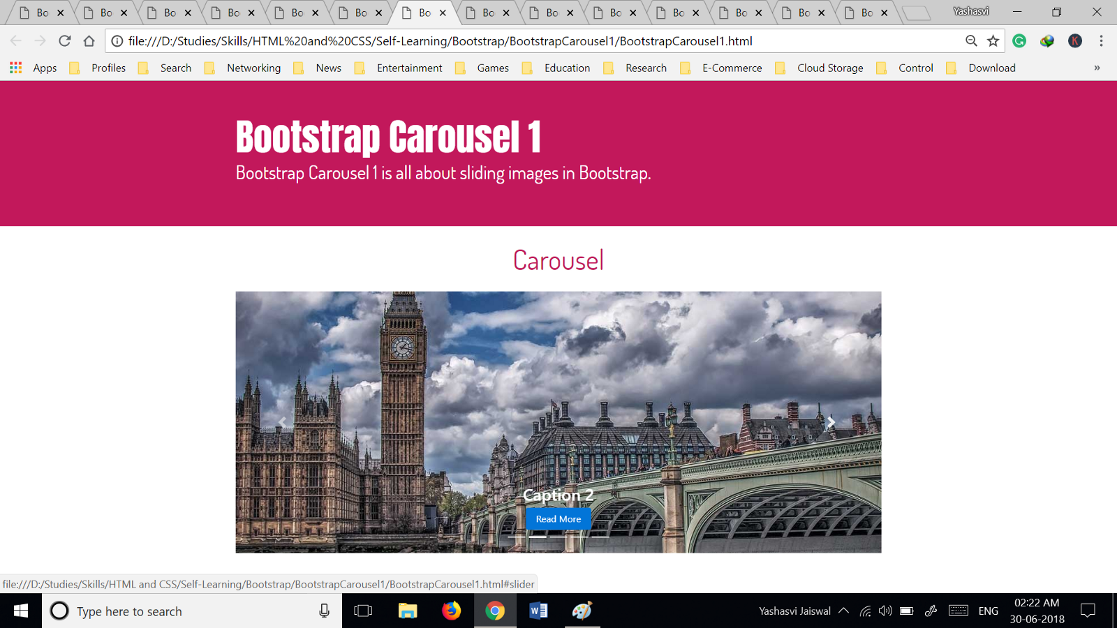Click the subtitle about sliding images in Bootstrap
Screen dimensions: 1117x628
point(443,173)
